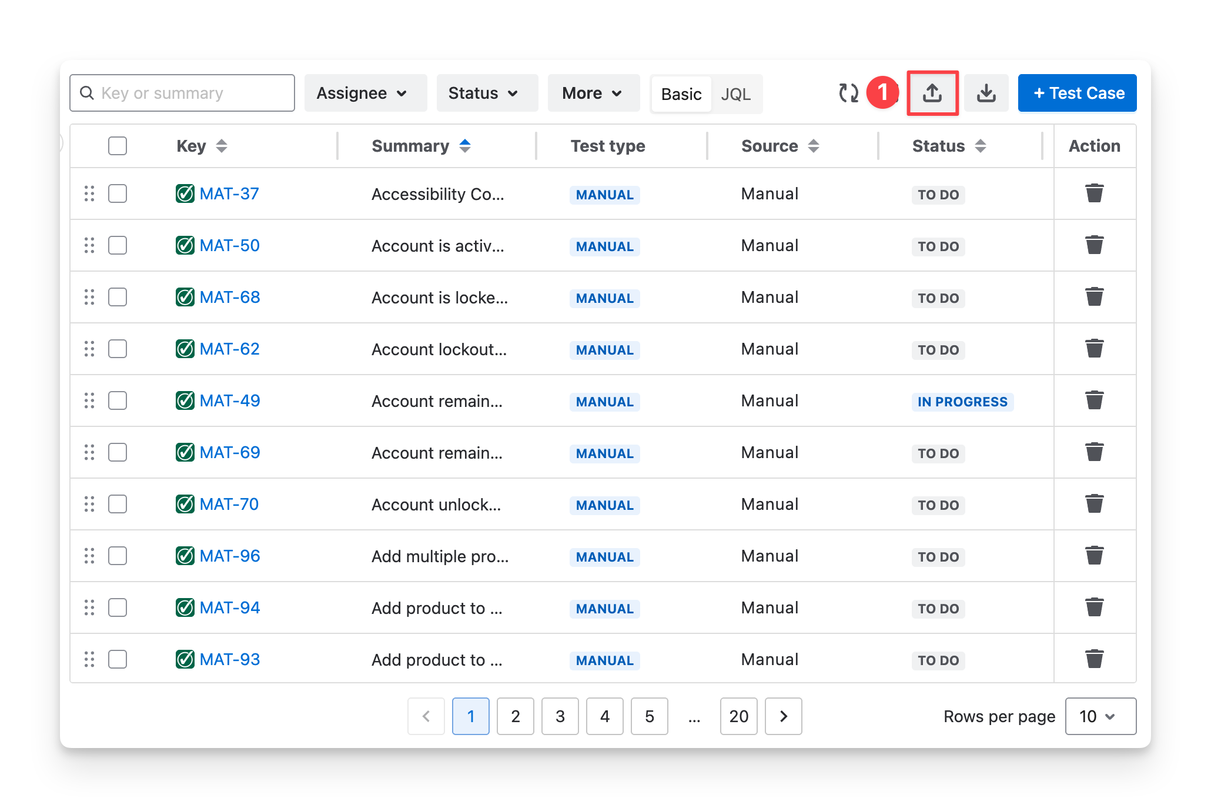Open MAT-37 issue link
The image size is (1211, 808).
click(229, 193)
